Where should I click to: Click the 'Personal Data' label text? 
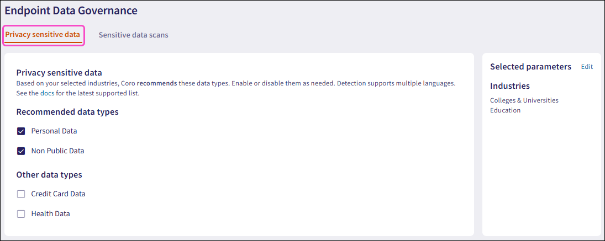(54, 131)
